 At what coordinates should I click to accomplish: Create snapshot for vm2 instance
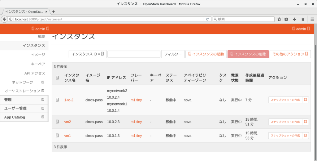click(x=285, y=122)
